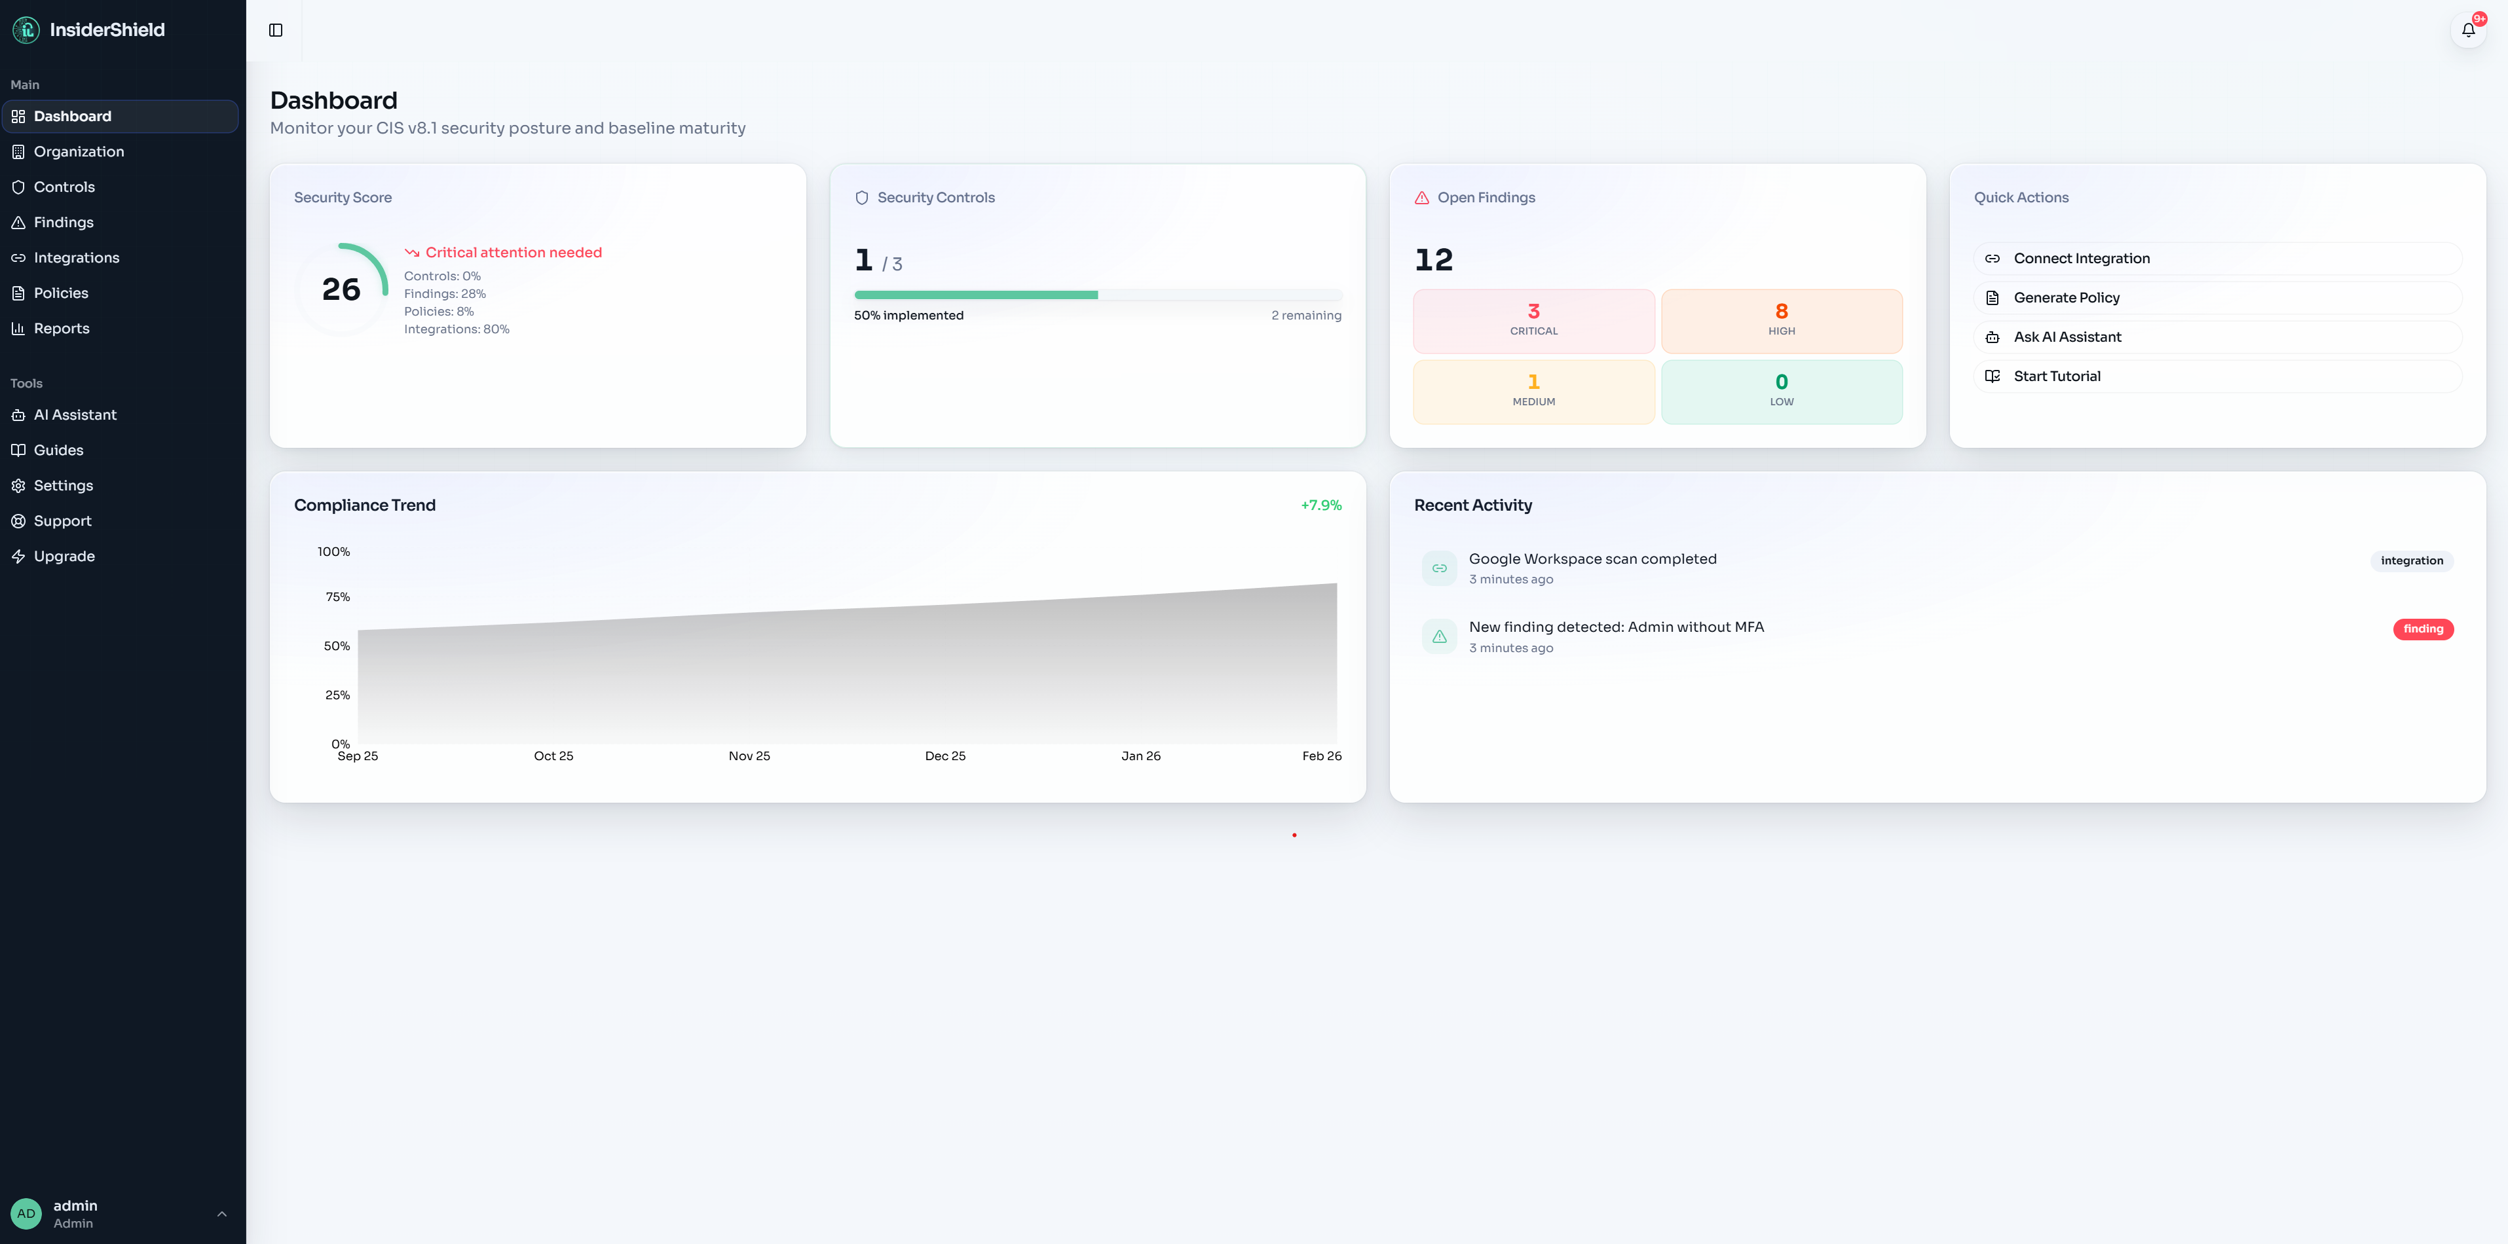Viewport: 2508px width, 1244px height.
Task: Open Guides from sidebar
Action: click(x=58, y=450)
